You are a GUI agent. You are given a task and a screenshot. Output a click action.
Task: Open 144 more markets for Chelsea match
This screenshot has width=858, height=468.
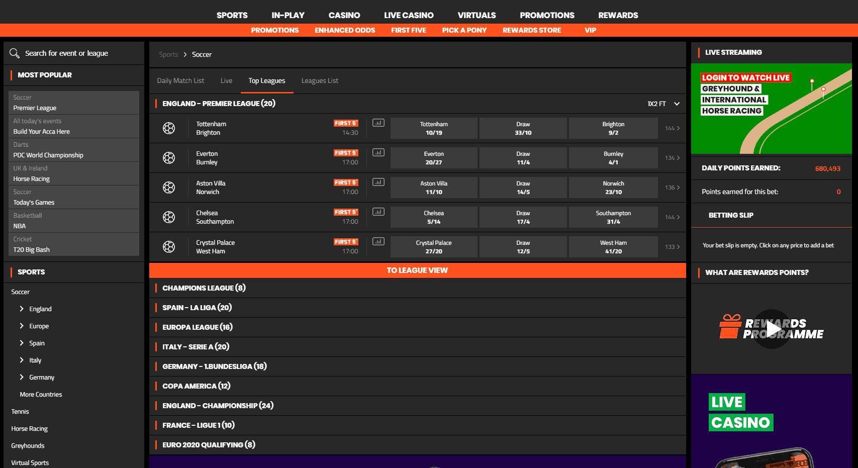pyautogui.click(x=672, y=217)
